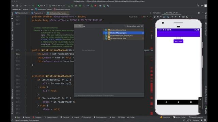Click the UTF-8 encoding status entry

tap(189, 120)
